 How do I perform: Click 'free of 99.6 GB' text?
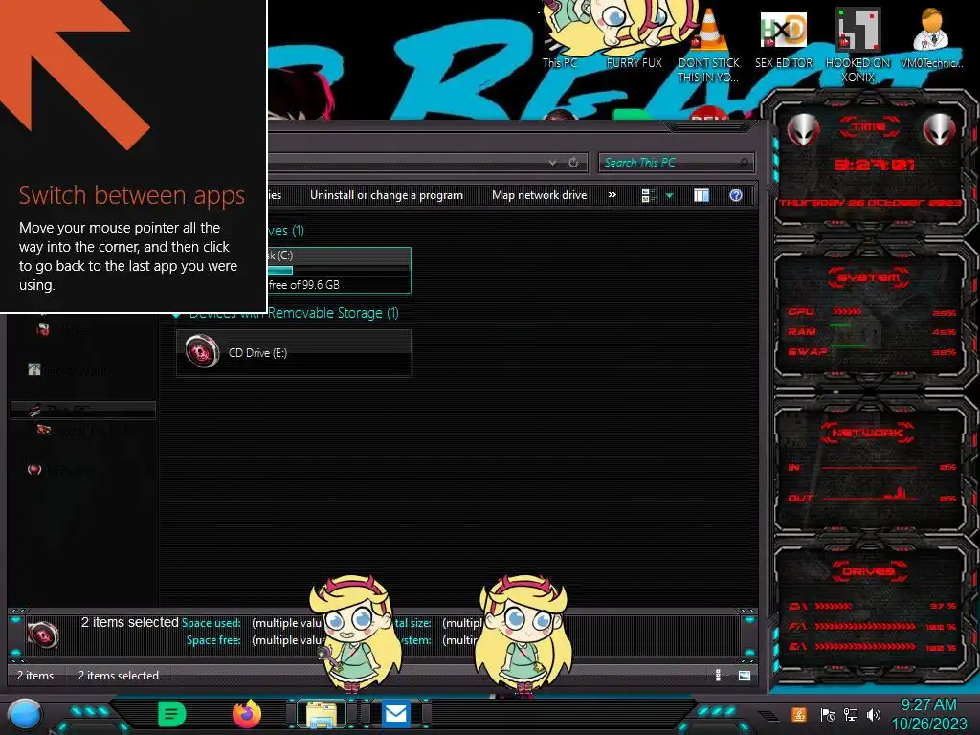303,285
